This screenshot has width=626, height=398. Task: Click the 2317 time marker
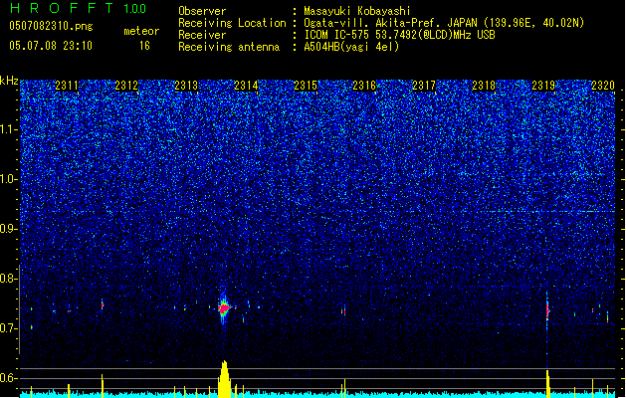pos(424,86)
